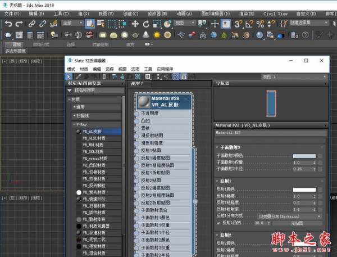Select the Rotate transform tool
Viewport: 337px width, 257px height.
point(146,24)
